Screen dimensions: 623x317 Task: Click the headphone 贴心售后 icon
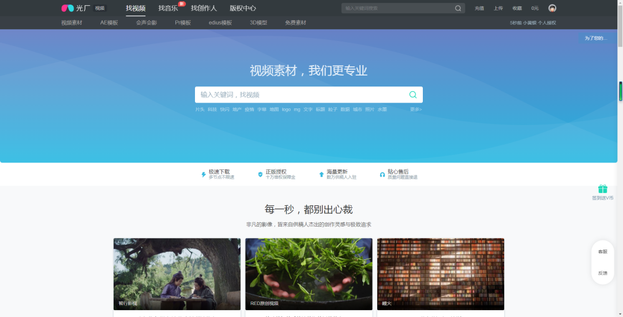(x=382, y=175)
